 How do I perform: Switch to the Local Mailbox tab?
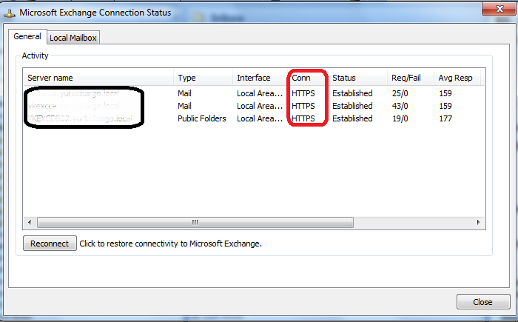tap(73, 38)
